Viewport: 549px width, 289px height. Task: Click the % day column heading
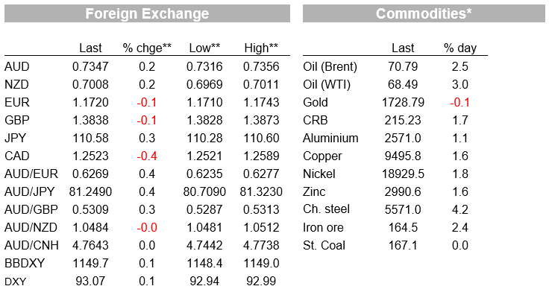point(460,48)
